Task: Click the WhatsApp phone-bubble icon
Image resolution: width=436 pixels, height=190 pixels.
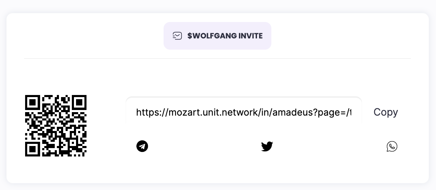Action: (x=392, y=146)
